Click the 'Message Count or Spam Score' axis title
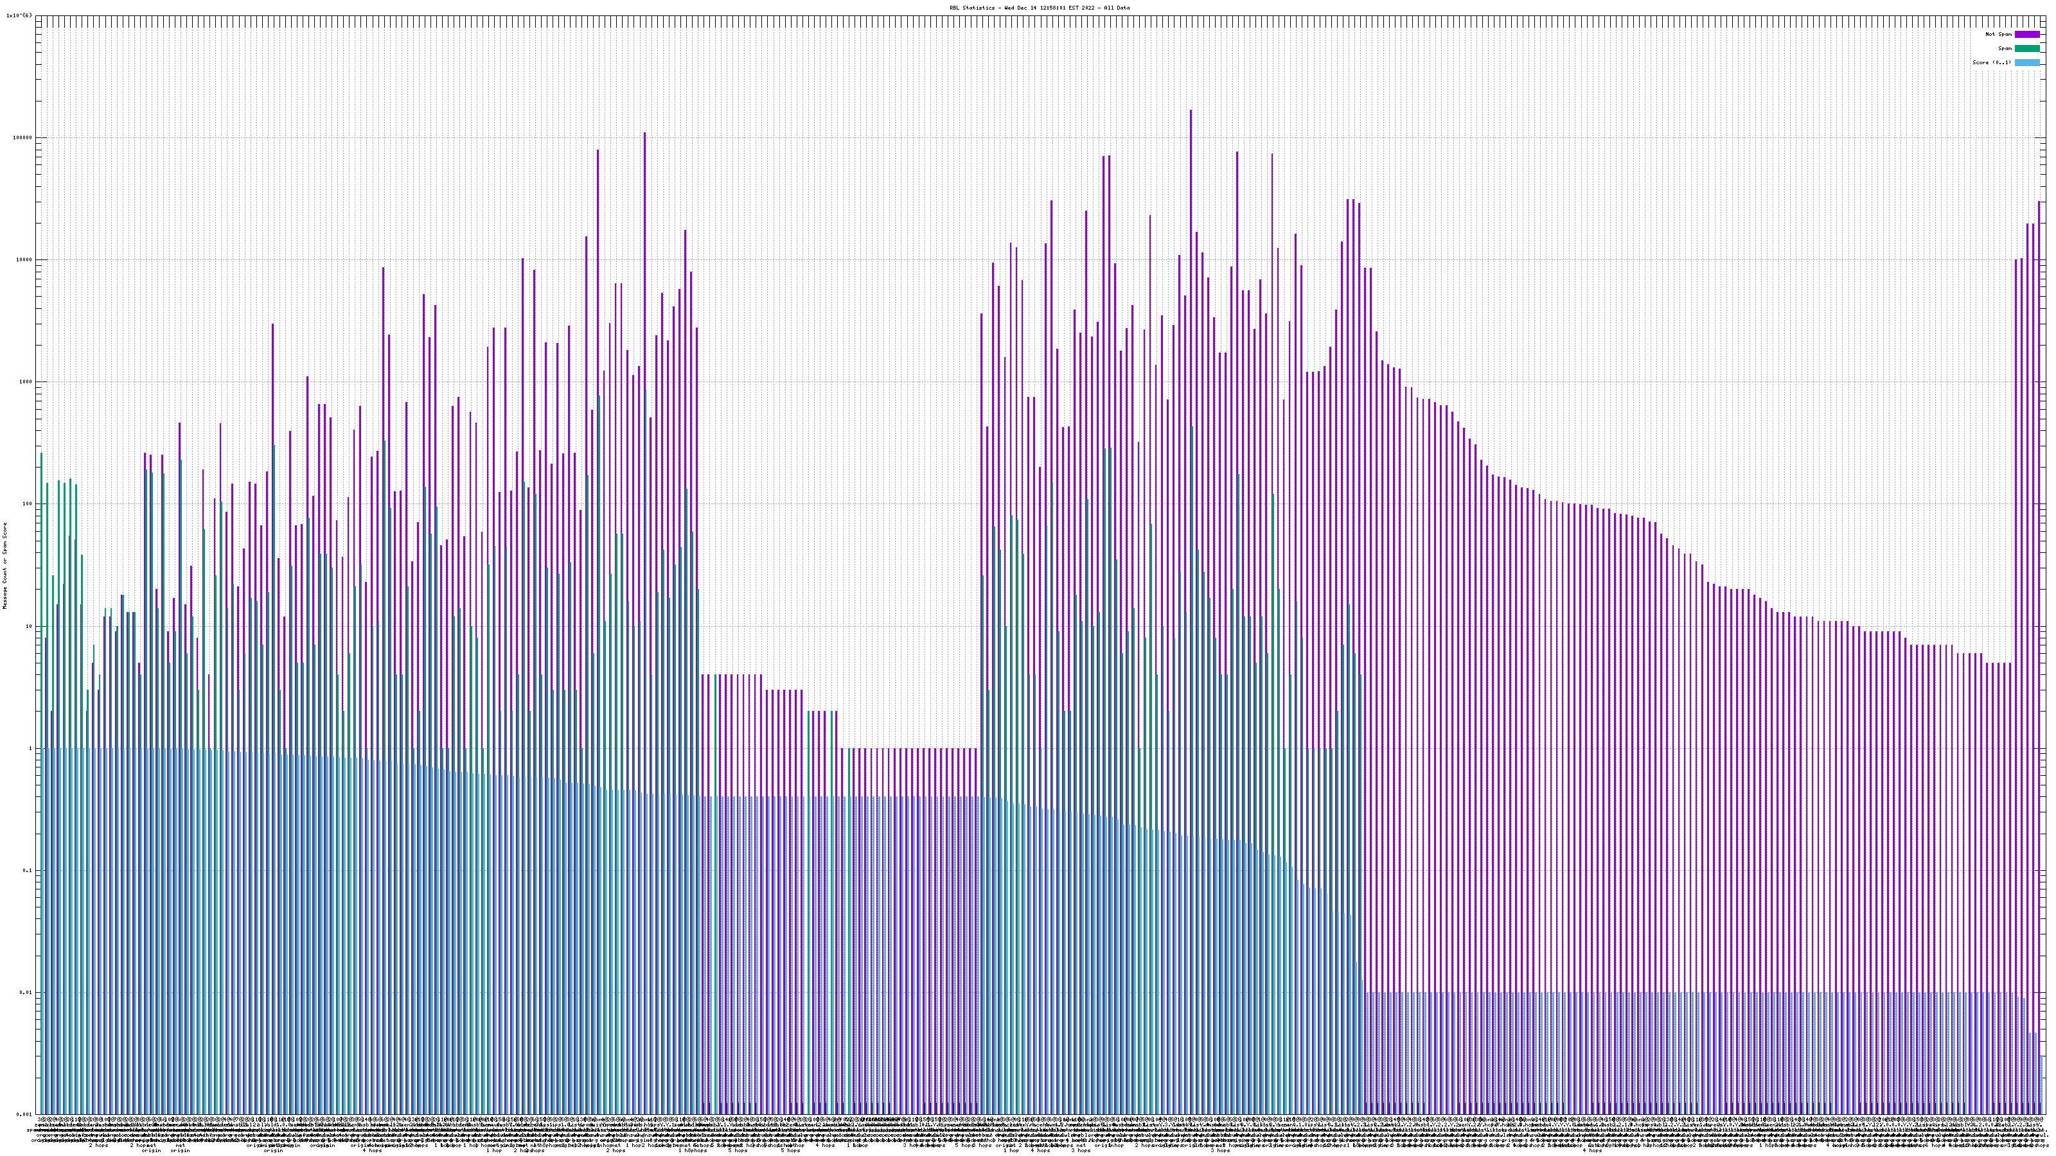Viewport: 2056px width, 1156px height. tap(4, 566)
